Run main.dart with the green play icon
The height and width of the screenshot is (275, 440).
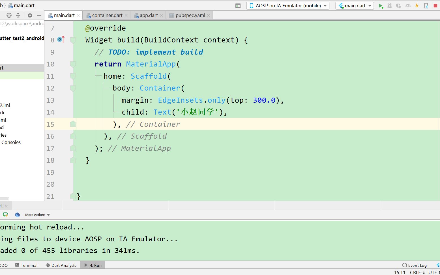point(381,6)
